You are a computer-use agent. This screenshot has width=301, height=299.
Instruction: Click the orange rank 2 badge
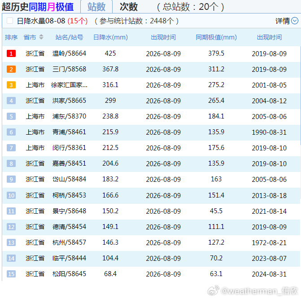tap(11, 69)
